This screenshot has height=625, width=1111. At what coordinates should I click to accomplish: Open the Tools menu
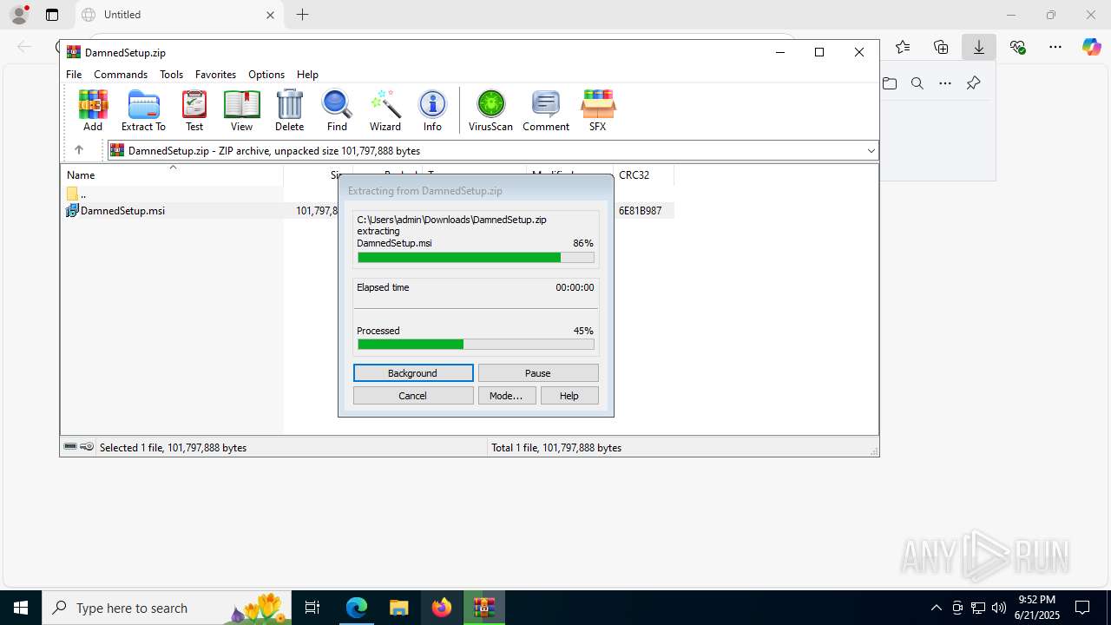coord(171,75)
